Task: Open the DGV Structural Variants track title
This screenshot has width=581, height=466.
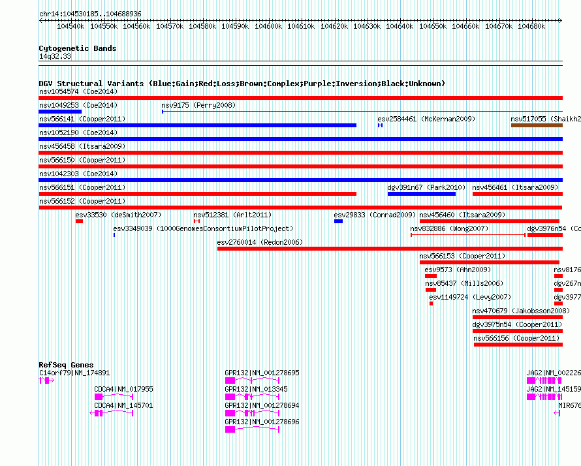Action: 242,84
